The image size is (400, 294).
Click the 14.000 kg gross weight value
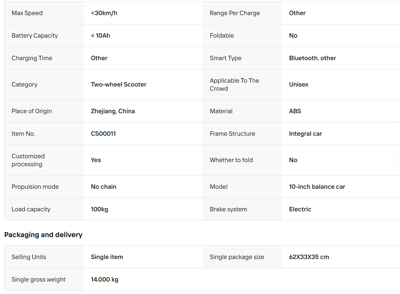pyautogui.click(x=105, y=279)
